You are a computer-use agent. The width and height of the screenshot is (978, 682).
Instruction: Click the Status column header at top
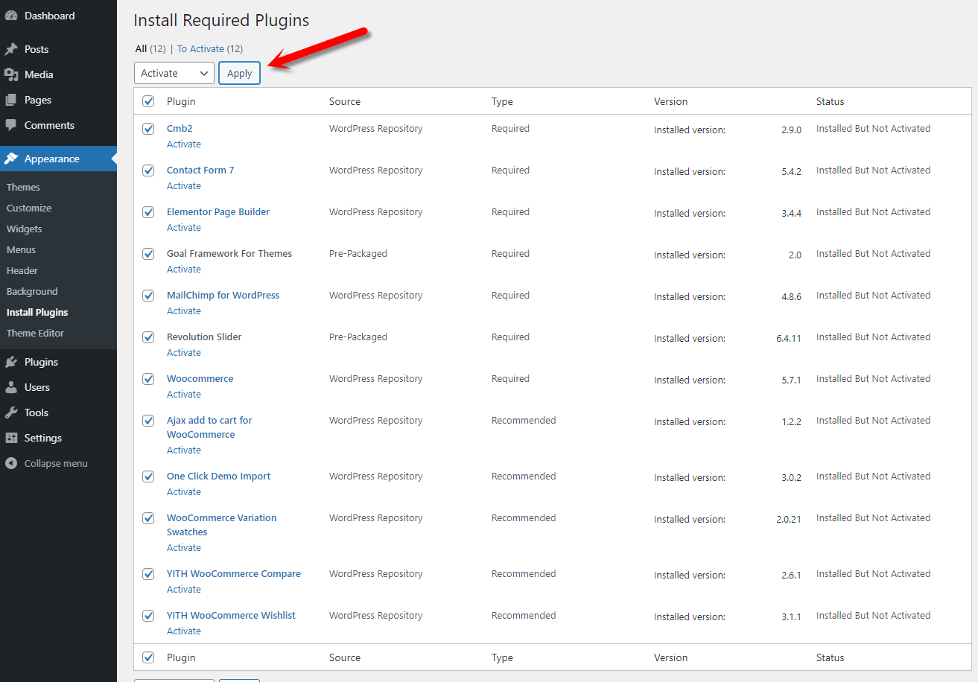(x=831, y=101)
